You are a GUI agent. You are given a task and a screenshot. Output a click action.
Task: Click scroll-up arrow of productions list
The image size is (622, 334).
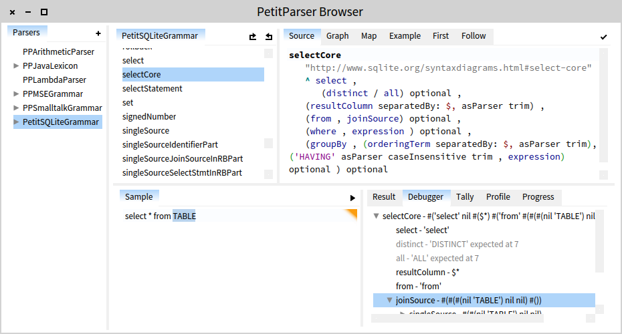click(x=269, y=53)
